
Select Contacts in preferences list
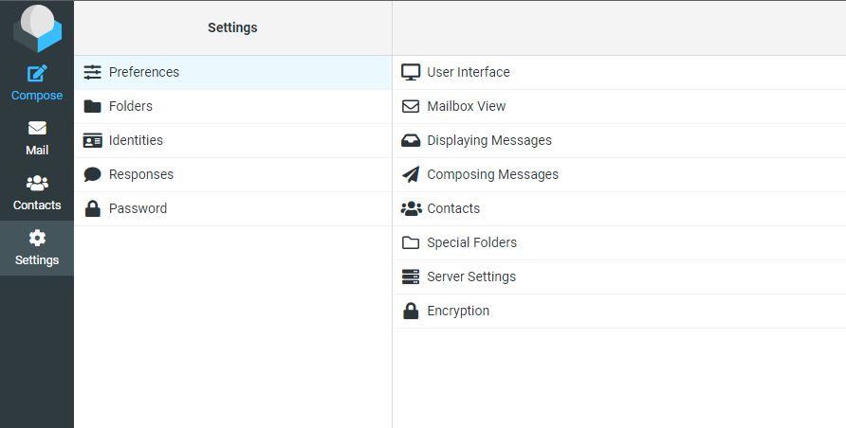[619, 209]
